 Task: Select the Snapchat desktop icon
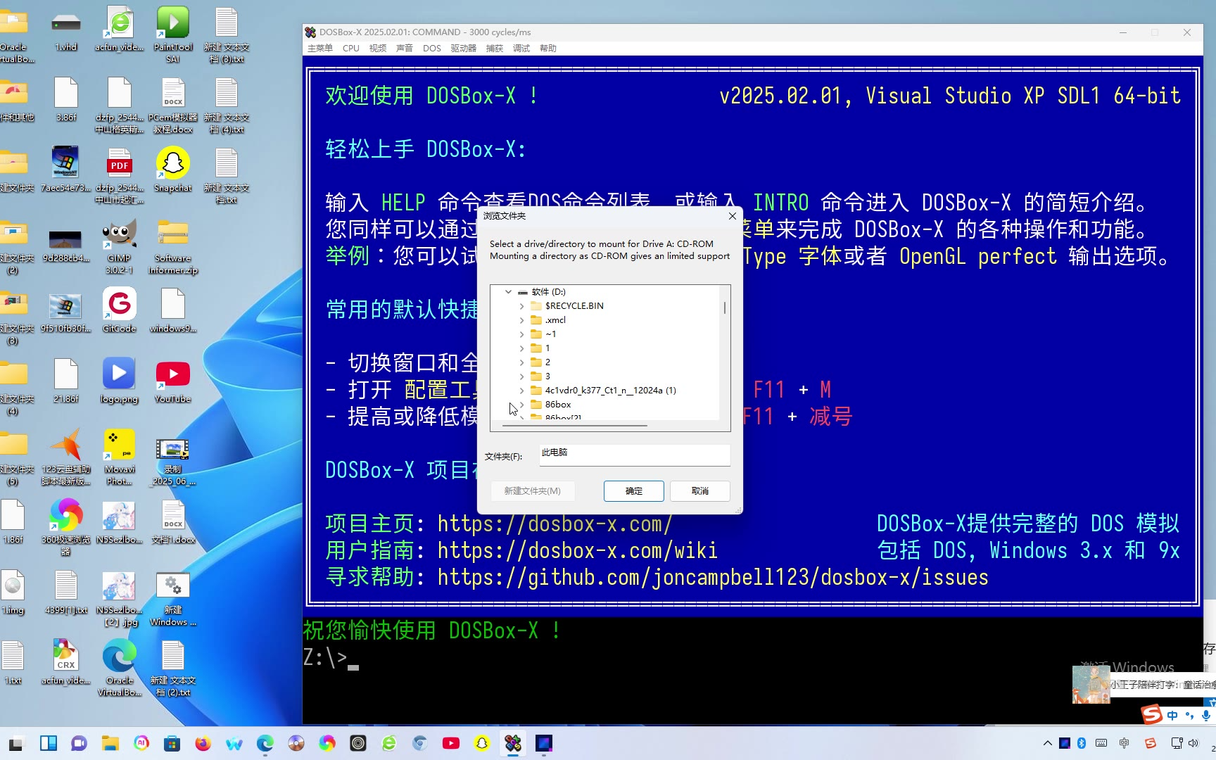(172, 170)
